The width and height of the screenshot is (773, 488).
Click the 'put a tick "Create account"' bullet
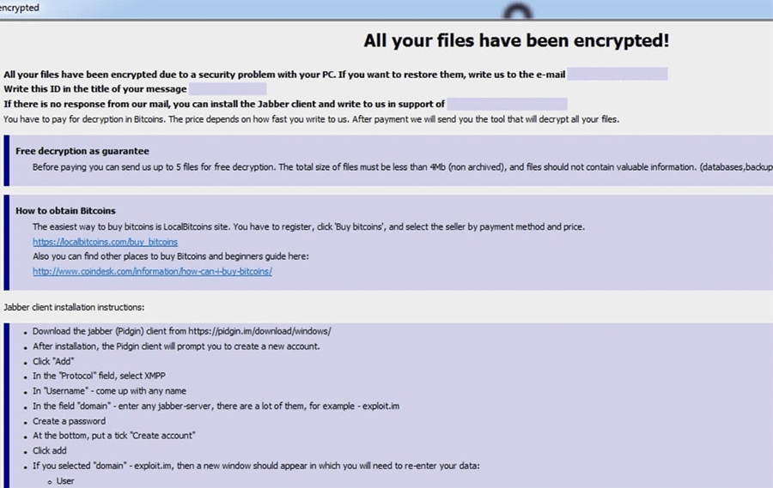coord(113,436)
